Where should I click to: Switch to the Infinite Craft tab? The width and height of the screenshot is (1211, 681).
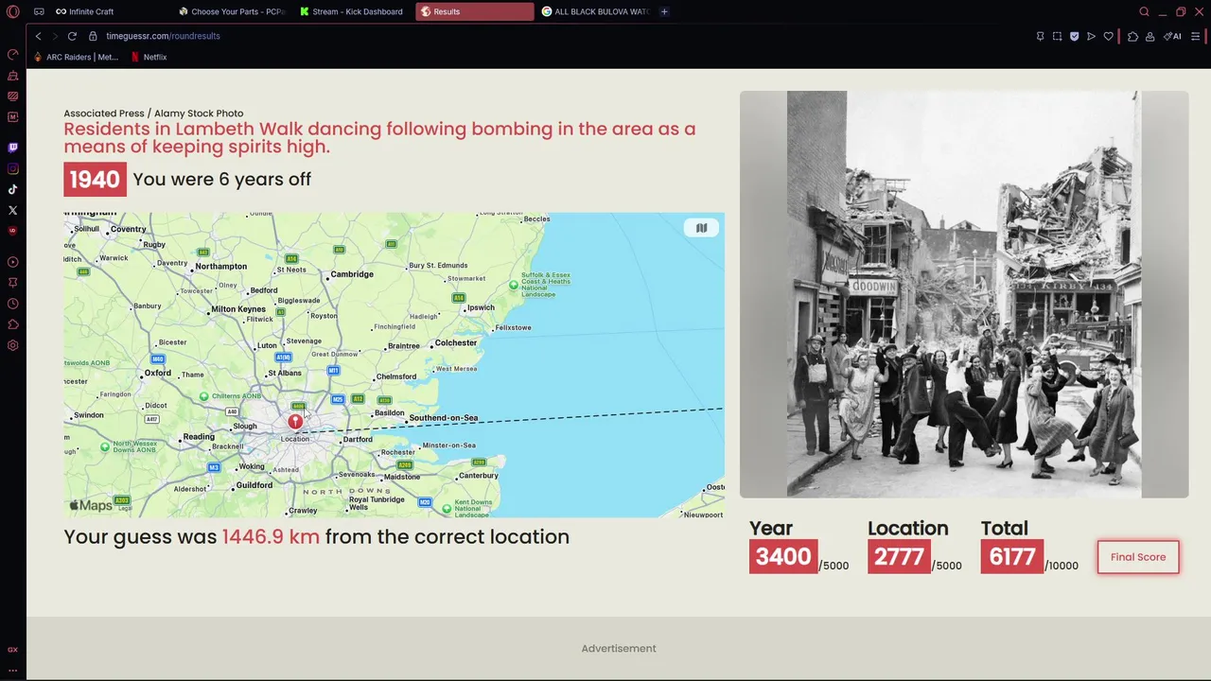(x=109, y=11)
